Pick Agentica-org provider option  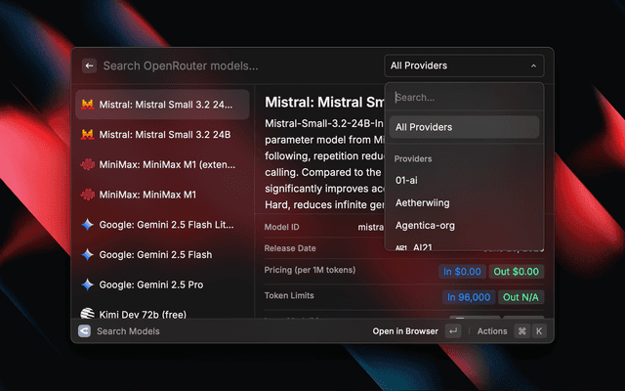pos(425,225)
